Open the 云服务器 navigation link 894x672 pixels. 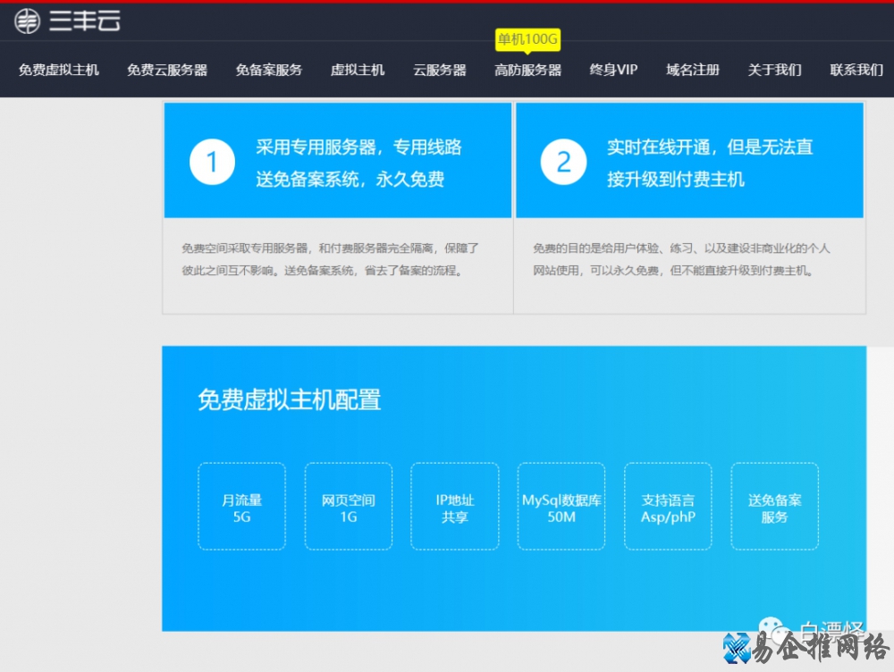click(x=440, y=70)
